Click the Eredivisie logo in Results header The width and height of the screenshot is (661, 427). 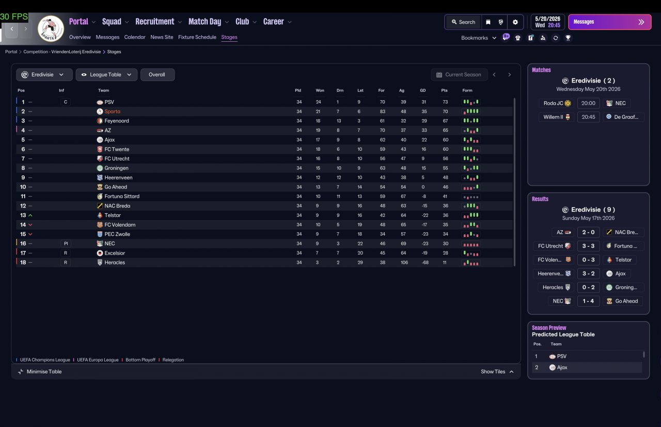[565, 210]
